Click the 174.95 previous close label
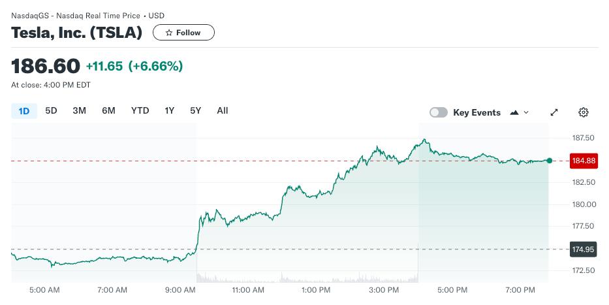Screen dimensions: 609x305 pyautogui.click(x=584, y=249)
